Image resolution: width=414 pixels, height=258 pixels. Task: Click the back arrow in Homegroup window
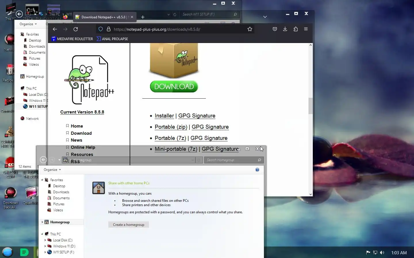43,160
